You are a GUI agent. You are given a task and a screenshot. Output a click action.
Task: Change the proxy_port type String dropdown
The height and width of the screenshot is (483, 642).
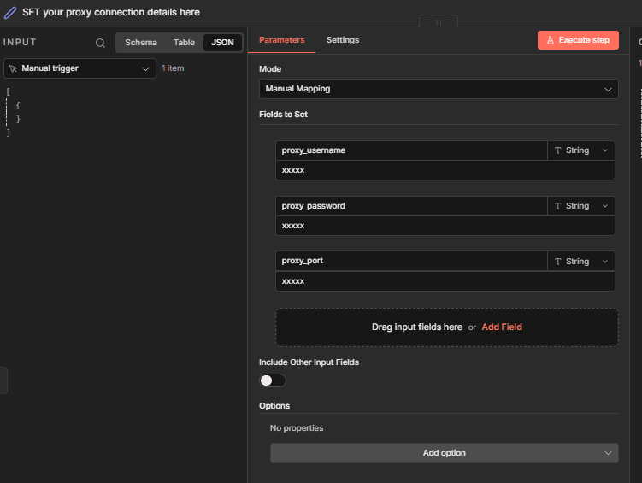pyautogui.click(x=581, y=262)
